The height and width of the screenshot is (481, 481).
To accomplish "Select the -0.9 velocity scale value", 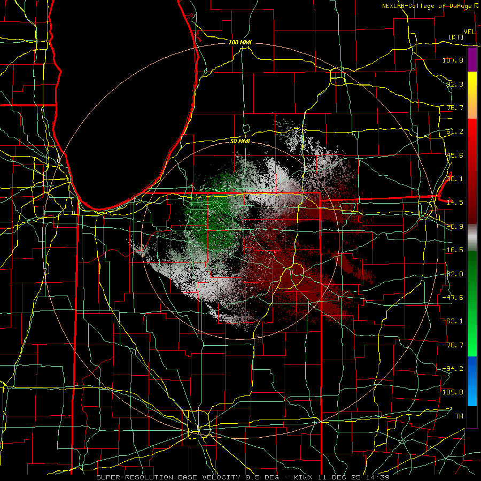I will [455, 227].
